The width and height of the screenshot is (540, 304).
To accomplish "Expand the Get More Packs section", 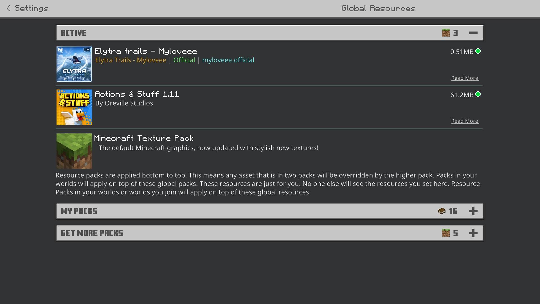I will pyautogui.click(x=270, y=233).
